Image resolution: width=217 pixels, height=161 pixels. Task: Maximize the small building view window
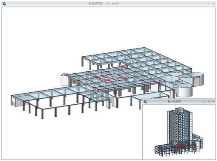point(208,101)
